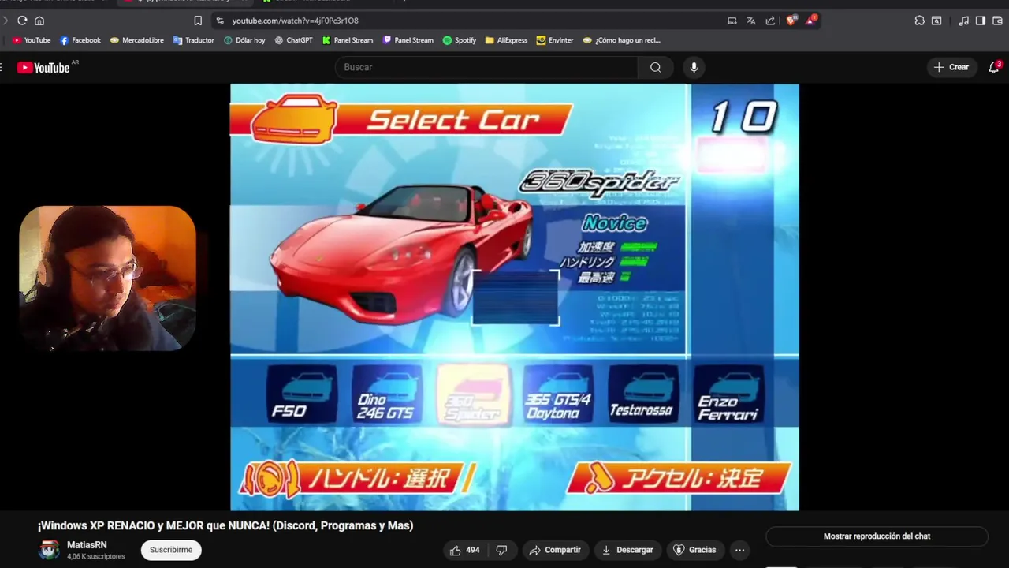Open the EnvInter bookmark

[555, 40]
